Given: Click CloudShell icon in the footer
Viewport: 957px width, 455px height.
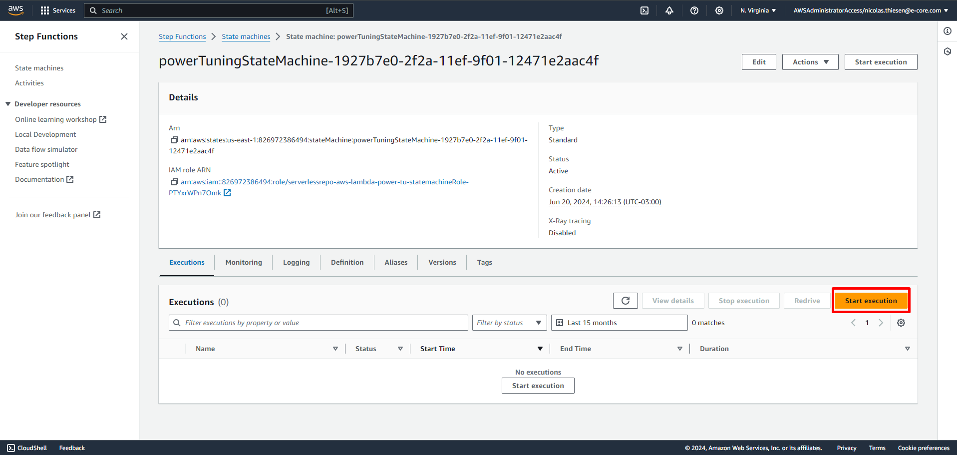Looking at the screenshot, I should pyautogui.click(x=11, y=448).
